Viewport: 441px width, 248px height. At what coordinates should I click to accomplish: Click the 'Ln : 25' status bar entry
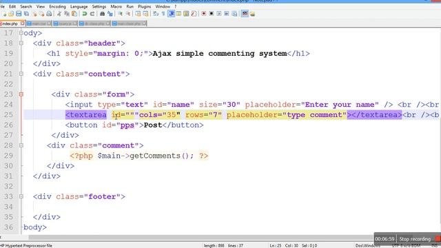(x=276, y=245)
